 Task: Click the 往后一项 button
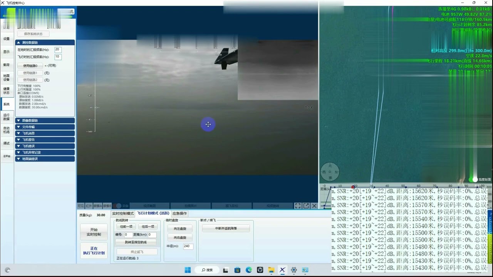(148, 227)
